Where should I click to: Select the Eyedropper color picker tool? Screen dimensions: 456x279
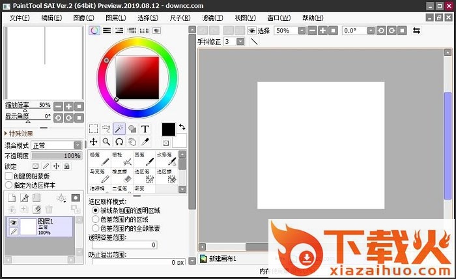click(x=145, y=141)
